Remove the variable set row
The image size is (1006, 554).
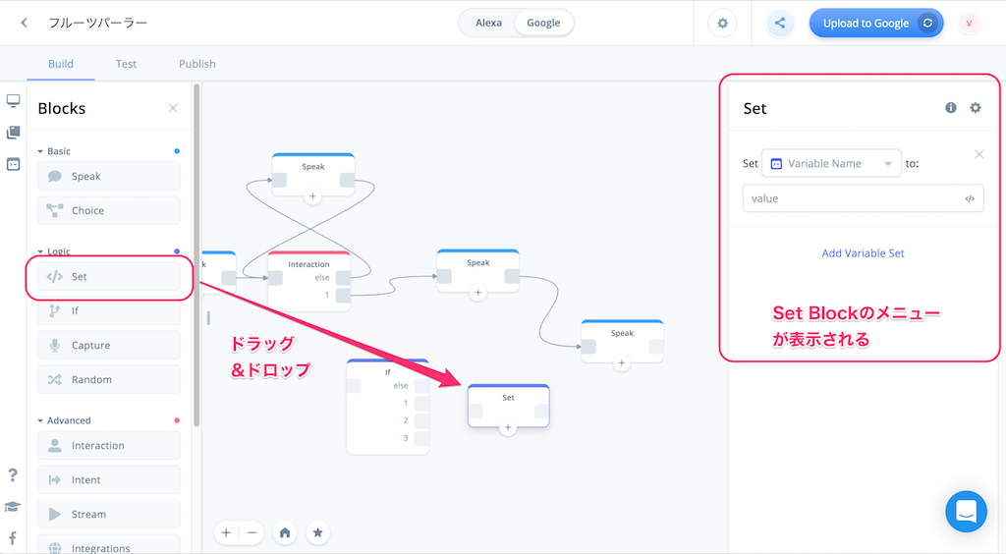(x=979, y=154)
